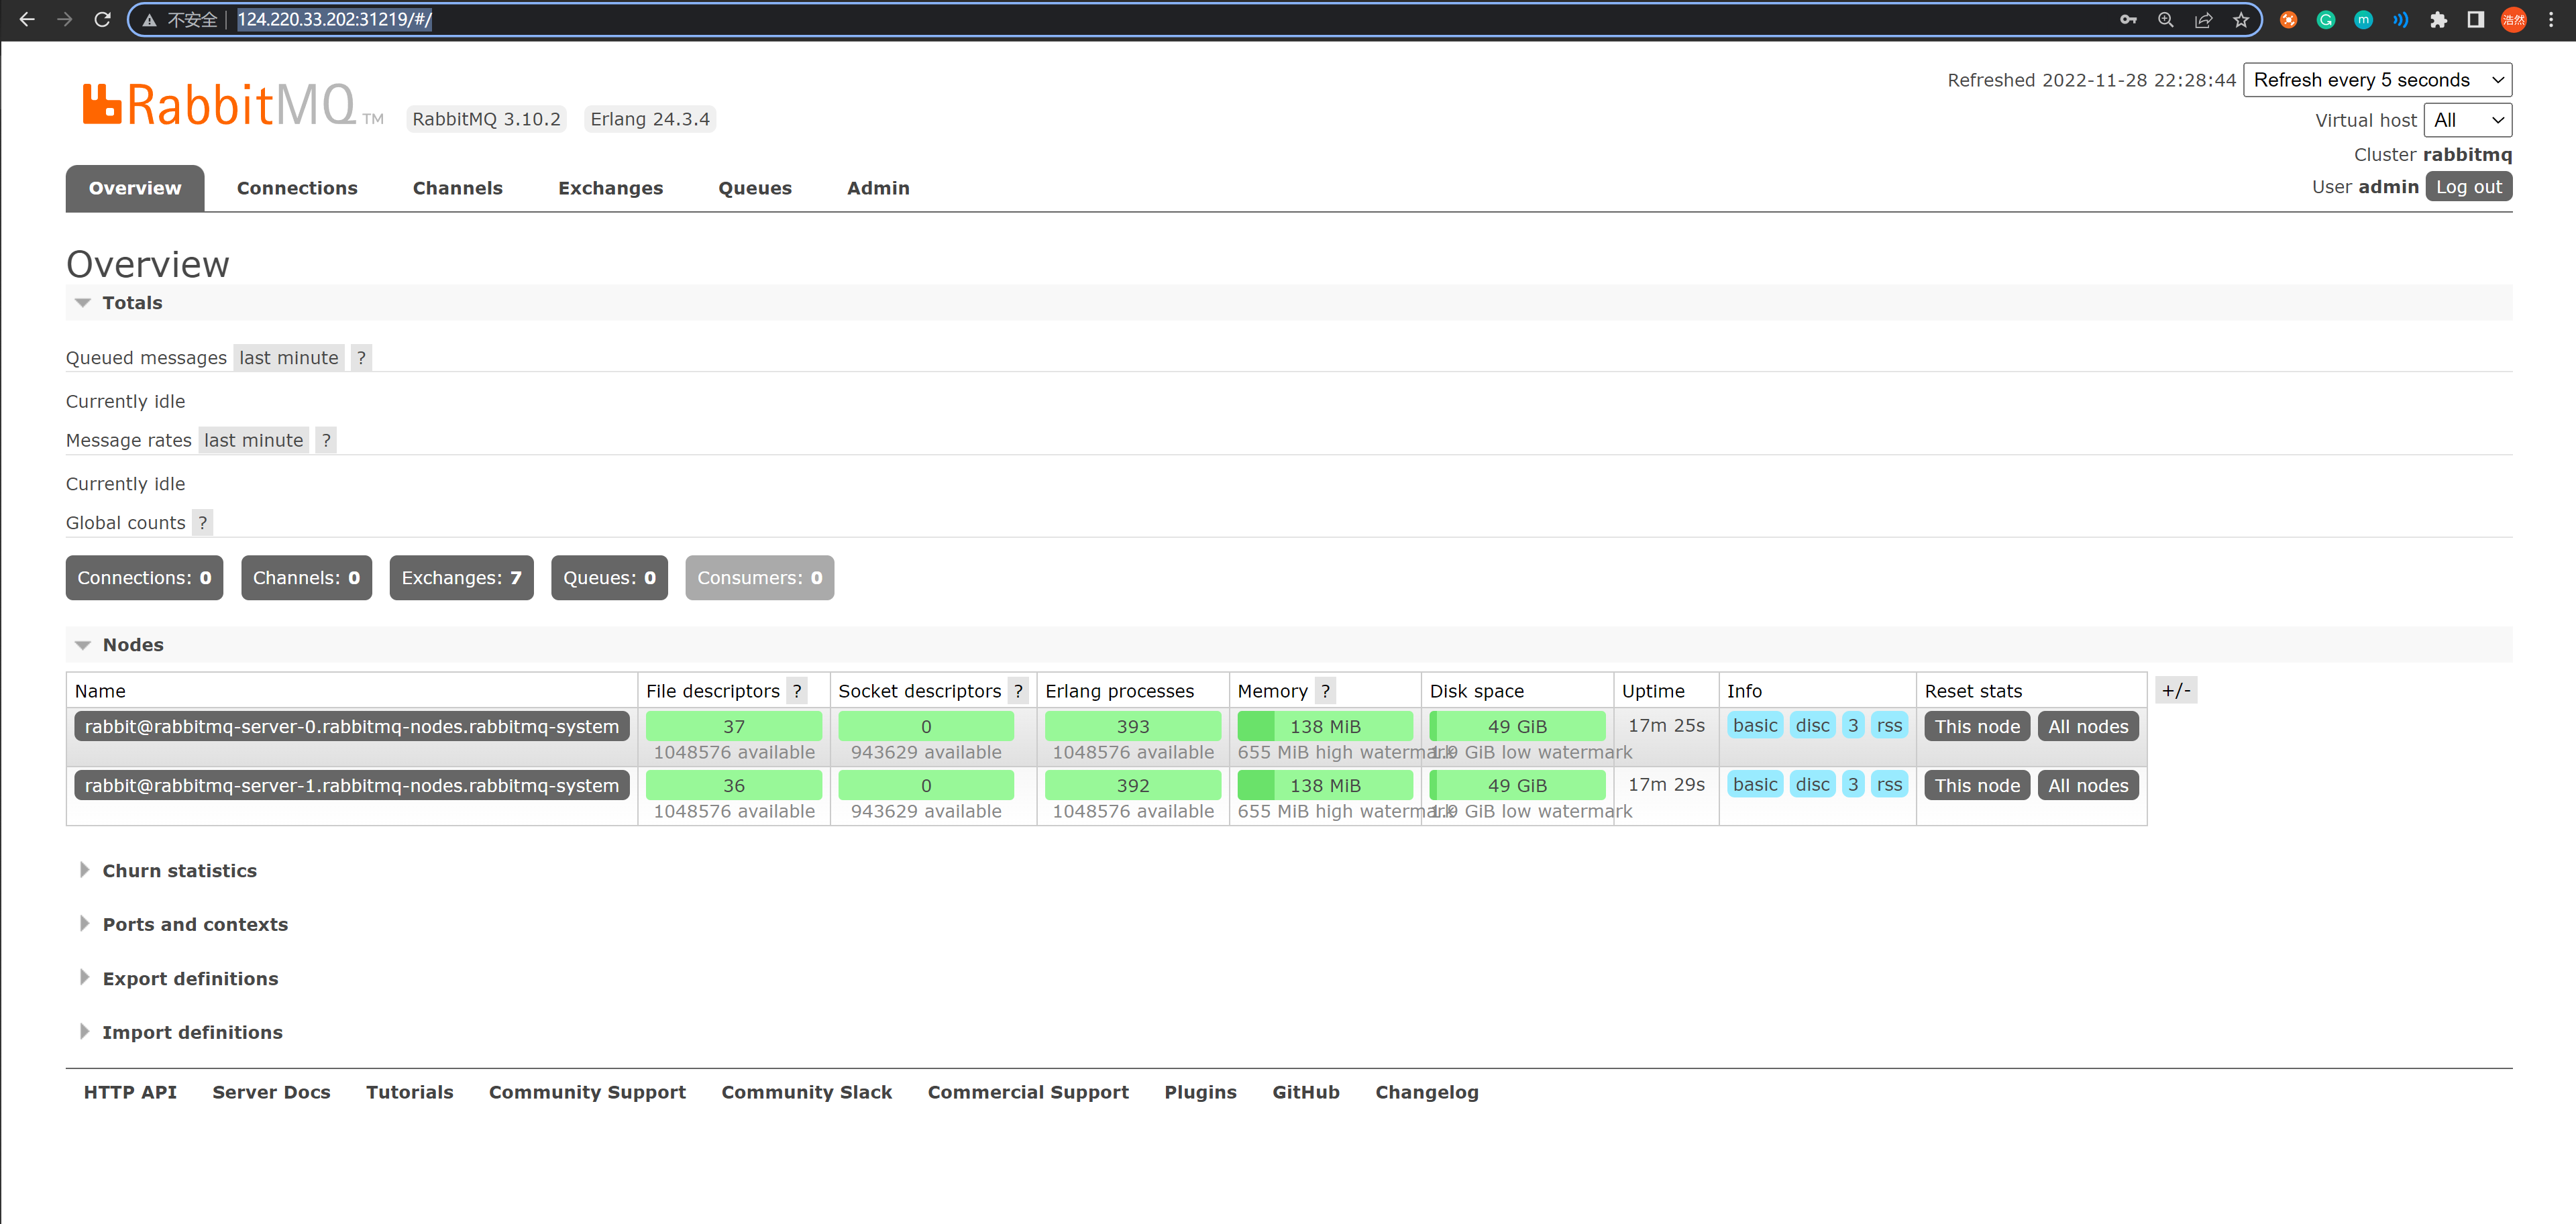Click the browser reload icon

point(102,19)
